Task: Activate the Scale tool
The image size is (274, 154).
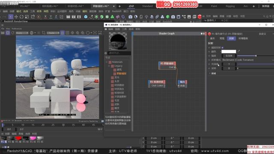Action: [27, 17]
